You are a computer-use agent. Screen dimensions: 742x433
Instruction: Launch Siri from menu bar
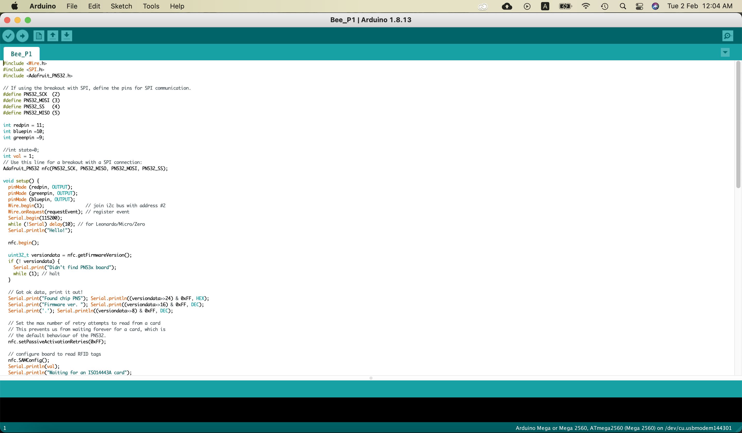655,6
